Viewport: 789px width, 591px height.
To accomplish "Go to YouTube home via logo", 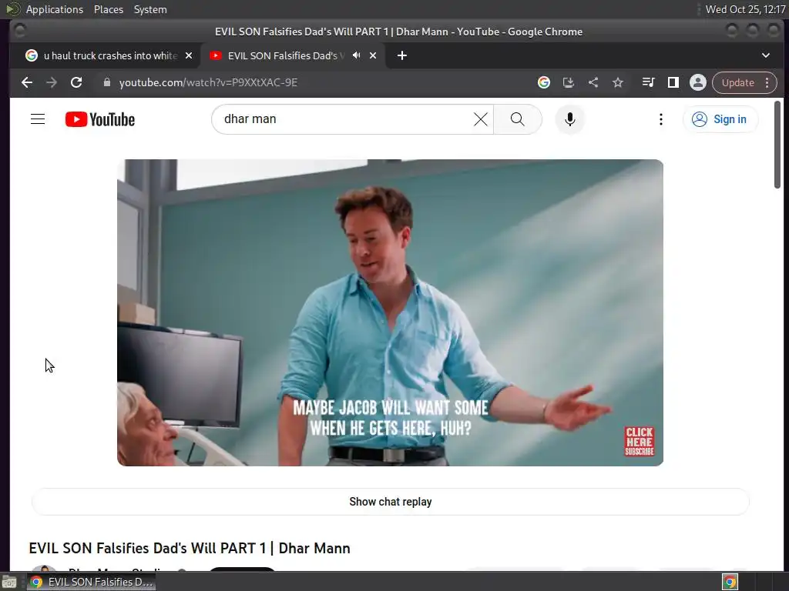I will (x=100, y=119).
